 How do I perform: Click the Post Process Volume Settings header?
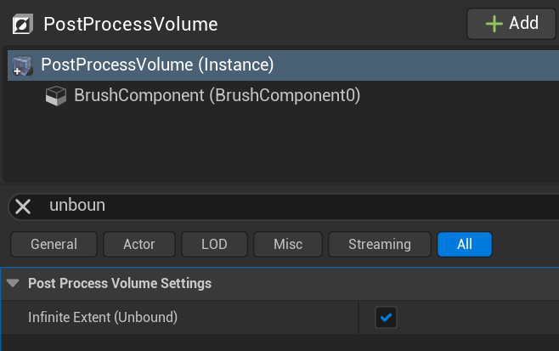pyautogui.click(x=120, y=283)
